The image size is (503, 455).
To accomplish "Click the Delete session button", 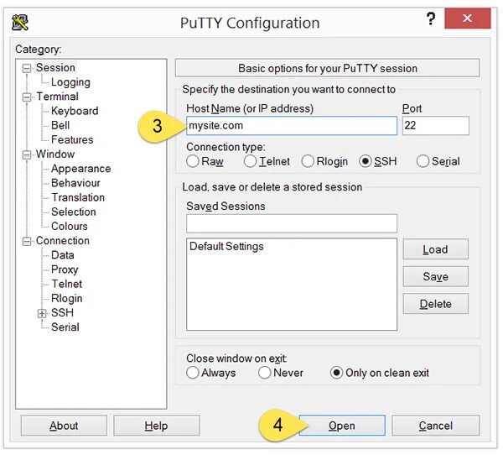I will click(435, 304).
